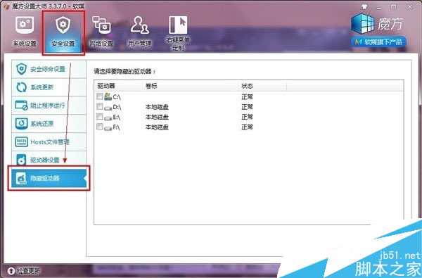Select 阻止程序运行 in the sidebar
Viewport: 422px width, 278px height.
coord(49,106)
